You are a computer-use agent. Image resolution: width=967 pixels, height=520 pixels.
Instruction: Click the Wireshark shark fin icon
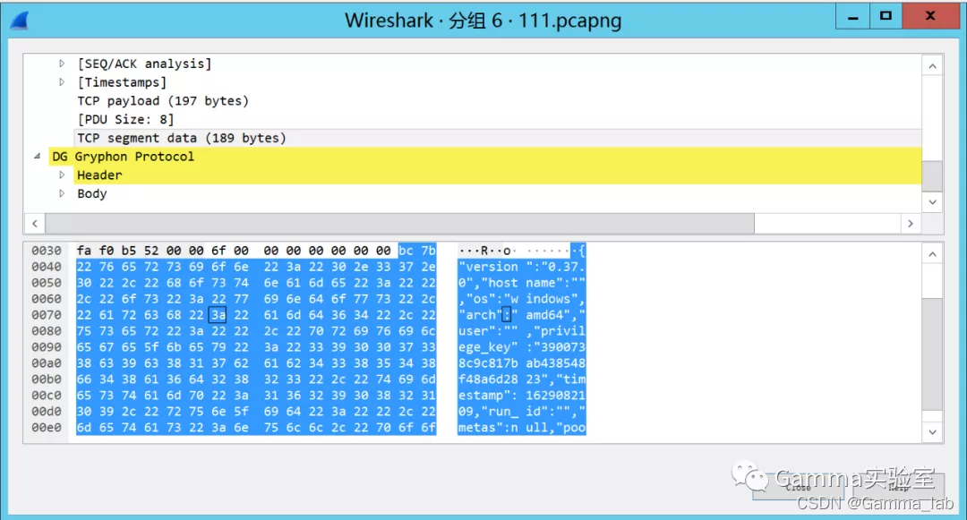tap(20, 21)
